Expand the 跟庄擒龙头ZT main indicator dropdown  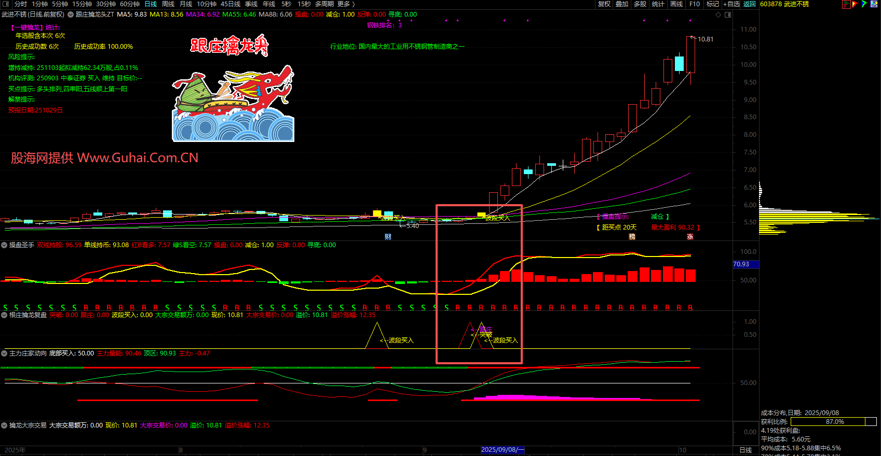[71, 15]
